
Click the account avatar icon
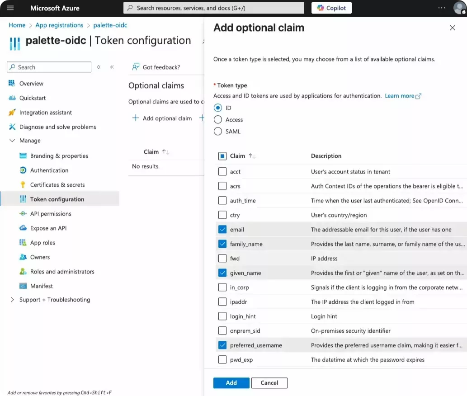(x=460, y=8)
